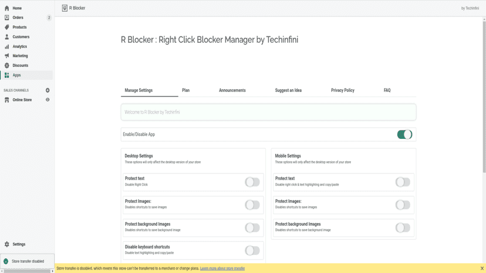The image size is (486, 273).
Task: Open Online Store sales channel
Action: [x=22, y=100]
